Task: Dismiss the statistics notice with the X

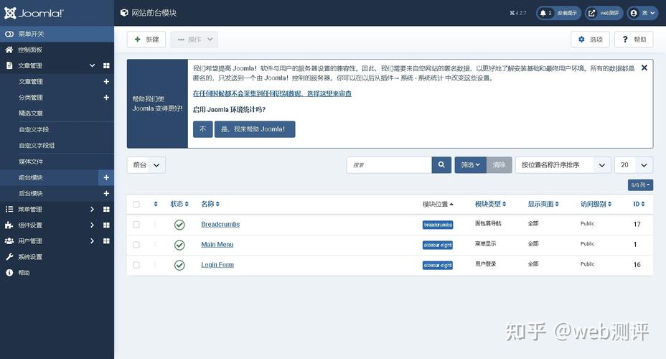Action: pos(644,68)
